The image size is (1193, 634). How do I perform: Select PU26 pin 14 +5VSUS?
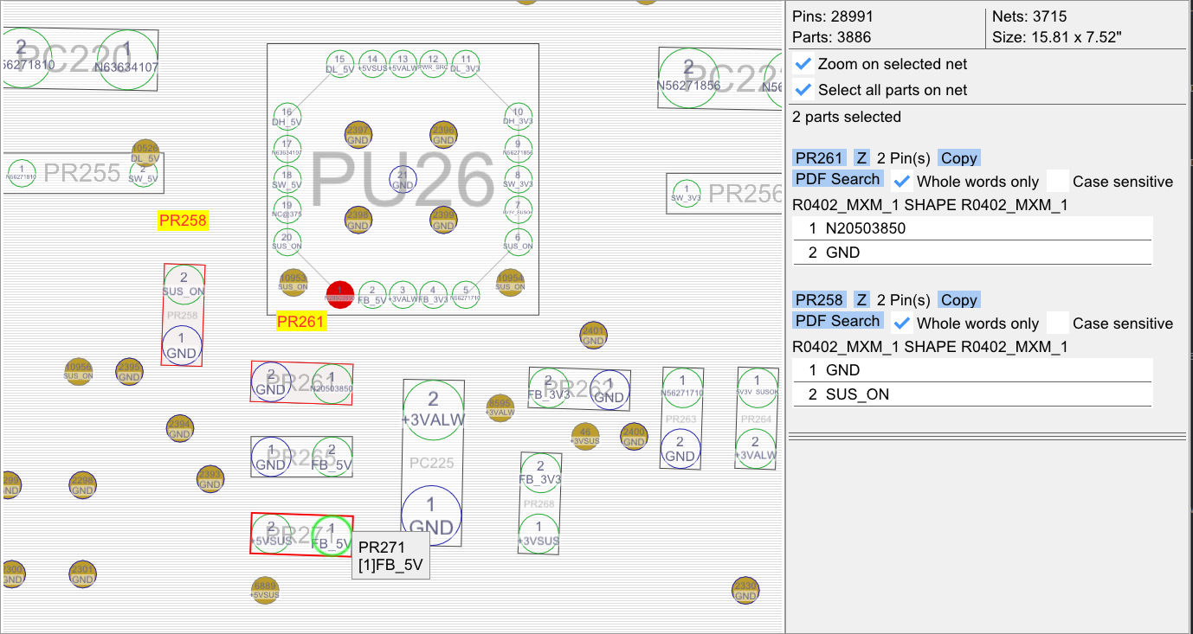click(x=372, y=64)
